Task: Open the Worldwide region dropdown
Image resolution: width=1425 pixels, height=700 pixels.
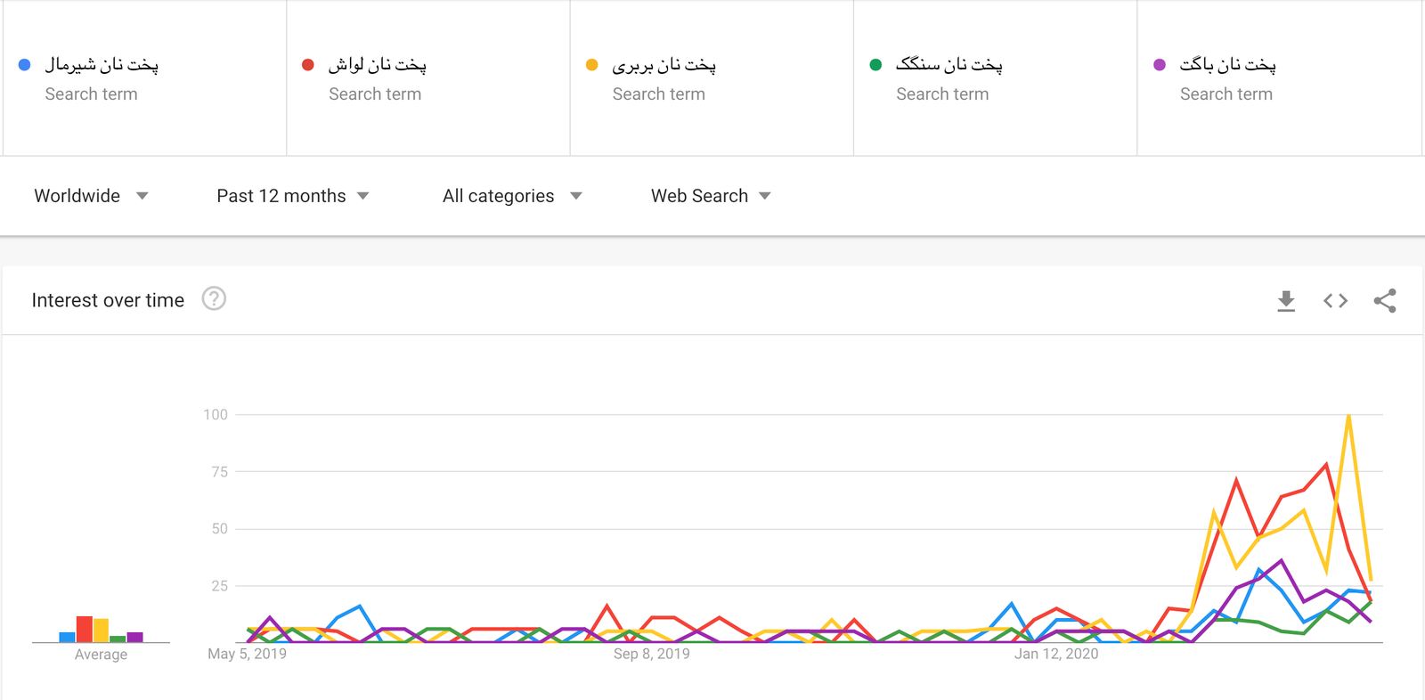Action: (x=91, y=196)
